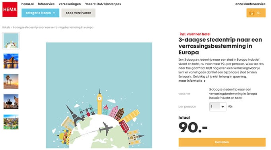Open the verzekeringen menu item
The height and width of the screenshot is (150, 271).
70,4
